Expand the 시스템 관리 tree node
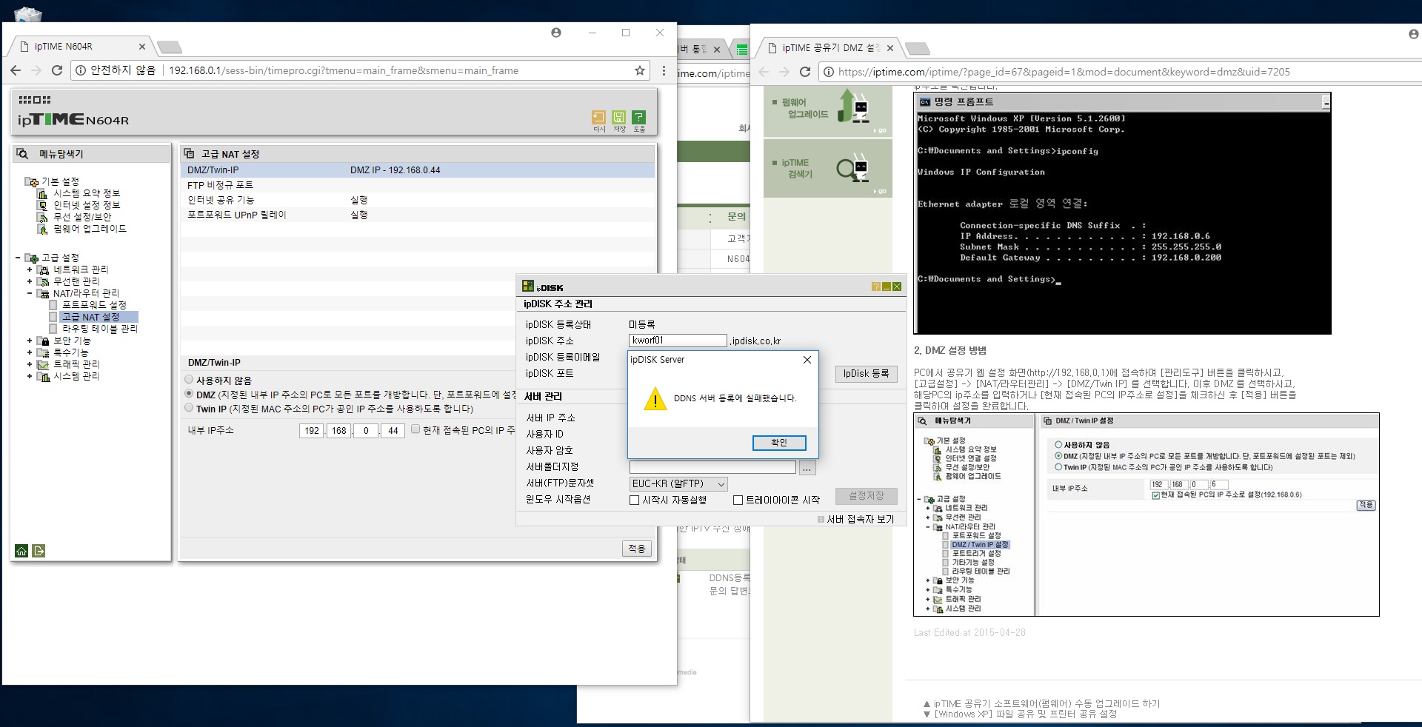The image size is (1422, 727). 30,376
